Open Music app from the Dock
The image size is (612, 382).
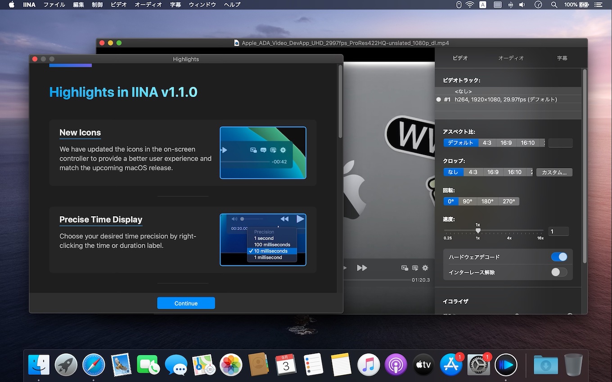tap(368, 364)
